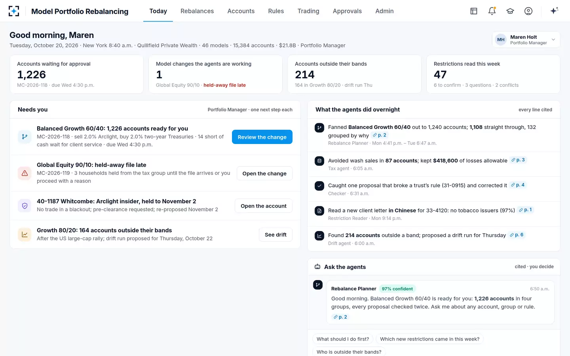Expand the Maren Holt user dropdown
570x356 pixels.
click(526, 40)
